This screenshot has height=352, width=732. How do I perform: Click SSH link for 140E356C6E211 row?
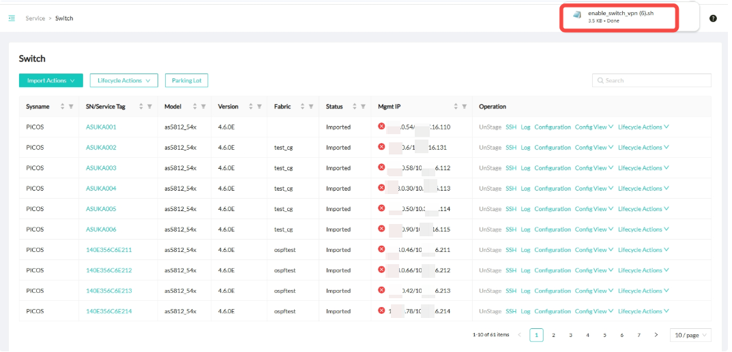click(x=511, y=250)
